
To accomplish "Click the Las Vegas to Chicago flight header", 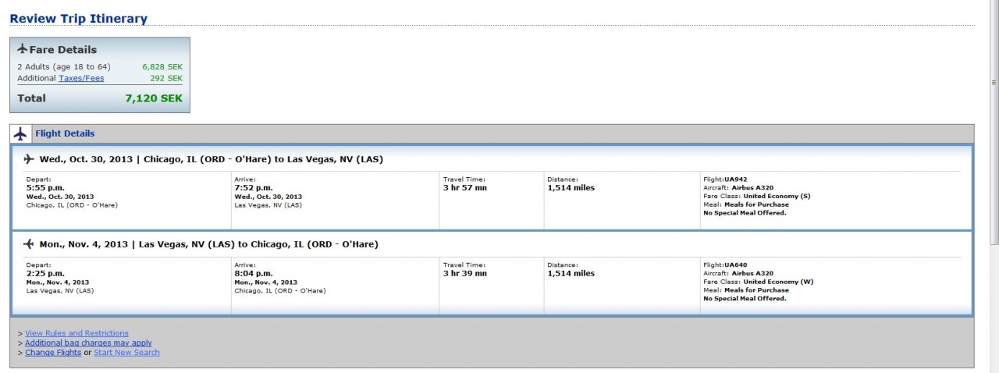I will coord(208,244).
